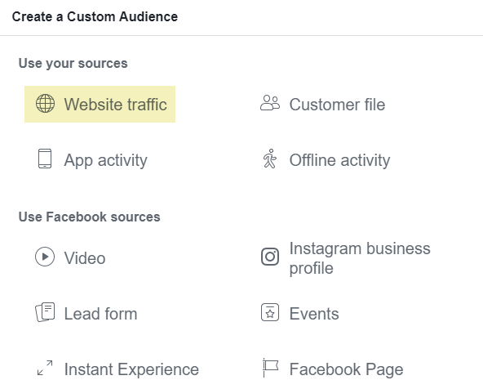This screenshot has width=483, height=389.
Task: Select the Lead form option text
Action: coord(100,314)
